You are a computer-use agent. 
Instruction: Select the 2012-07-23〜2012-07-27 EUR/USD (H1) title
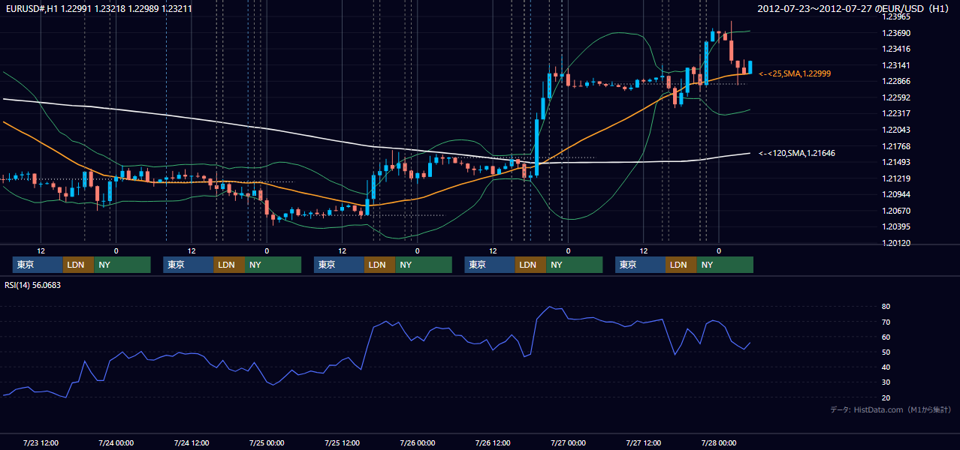point(855,8)
